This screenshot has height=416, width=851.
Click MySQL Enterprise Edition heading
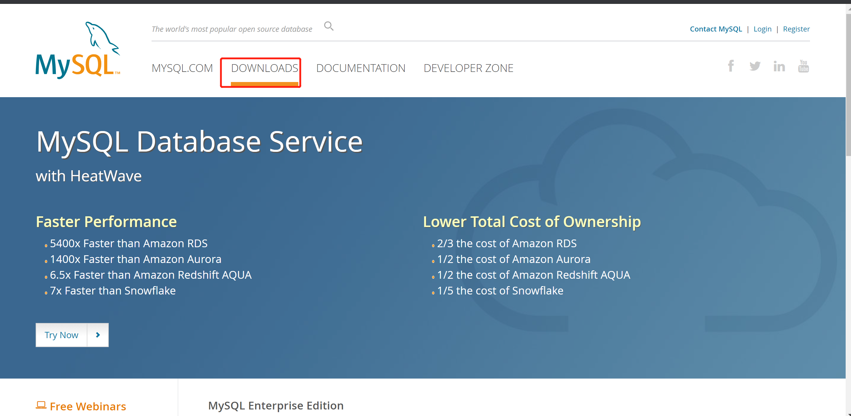(x=276, y=405)
